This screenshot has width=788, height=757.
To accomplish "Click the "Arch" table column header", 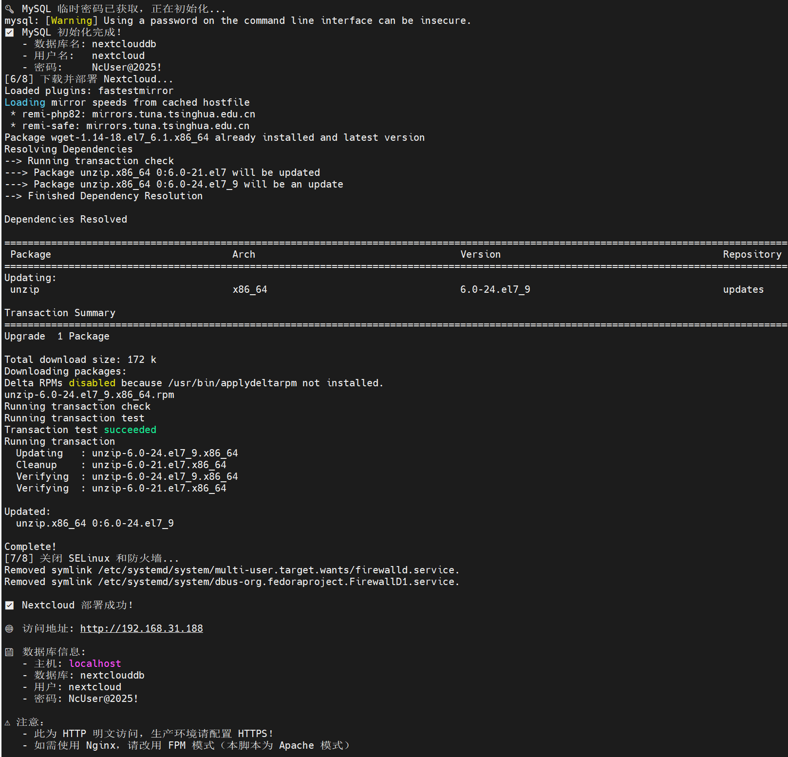I will pos(244,254).
